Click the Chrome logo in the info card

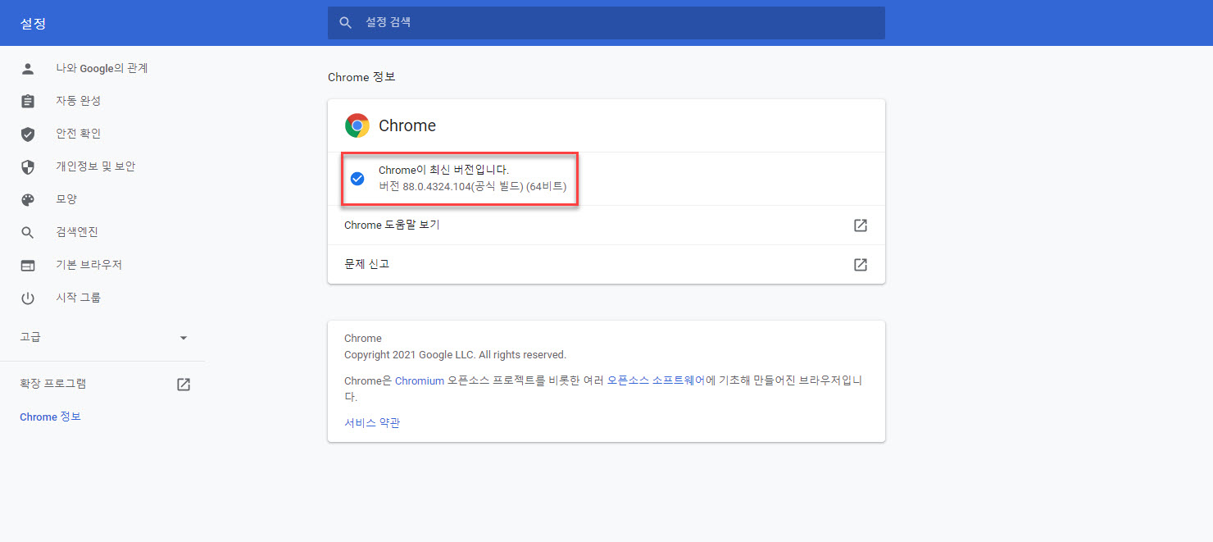(x=357, y=125)
